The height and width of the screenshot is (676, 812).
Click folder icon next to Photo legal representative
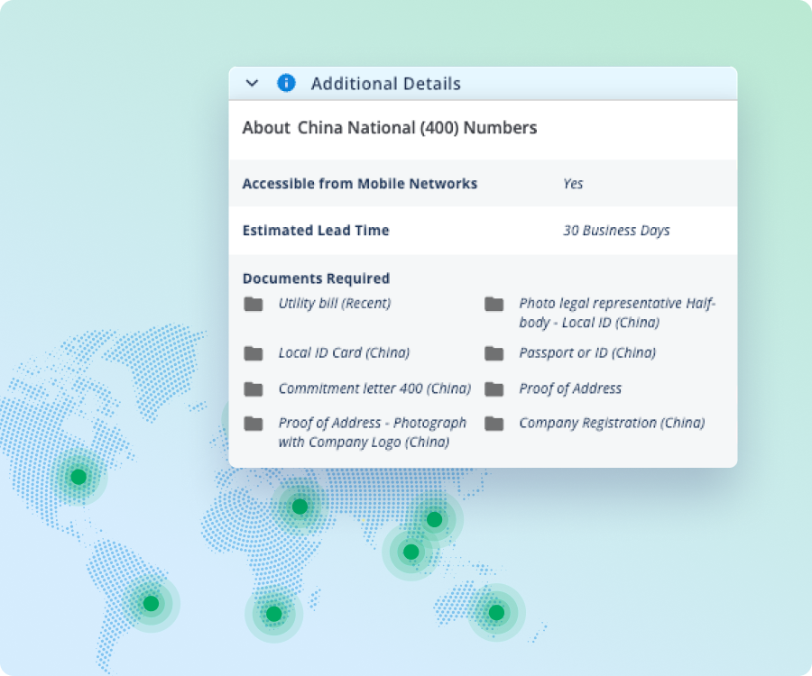(x=494, y=304)
